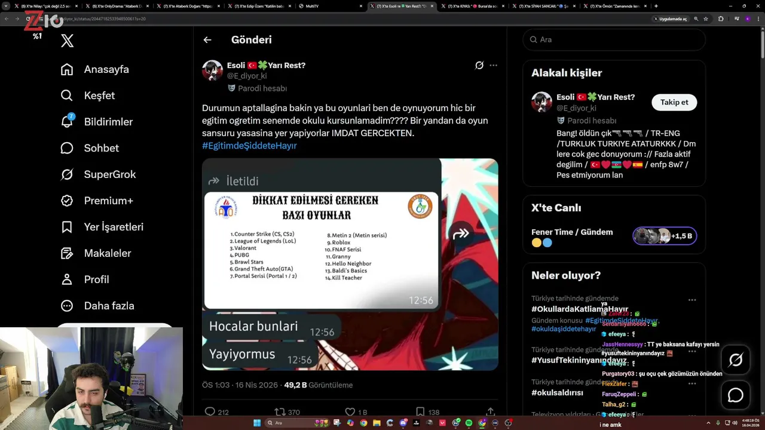Image resolution: width=765 pixels, height=430 pixels.
Task: Switch to the MultiTV browser tab
Action: pos(331,6)
